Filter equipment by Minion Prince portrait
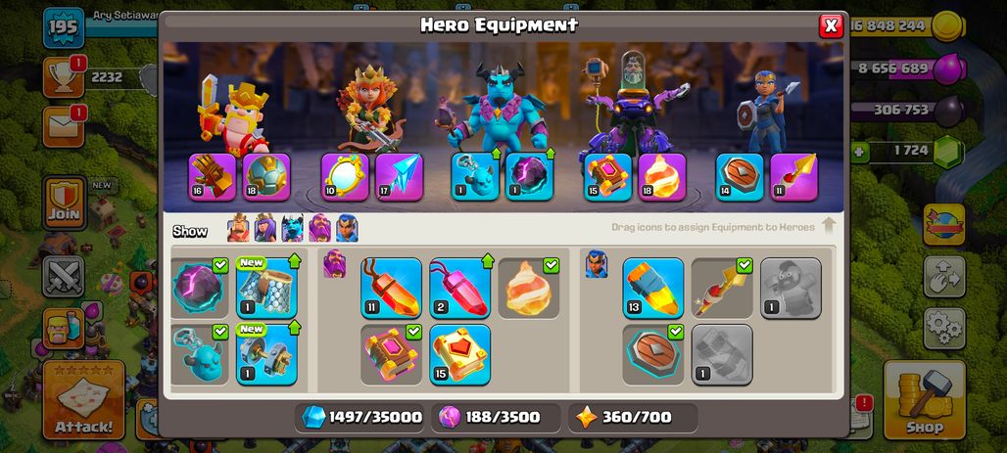1007x453 pixels. click(x=292, y=228)
